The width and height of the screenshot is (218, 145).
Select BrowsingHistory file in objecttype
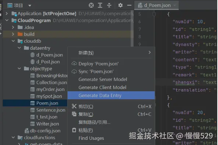point(52,76)
